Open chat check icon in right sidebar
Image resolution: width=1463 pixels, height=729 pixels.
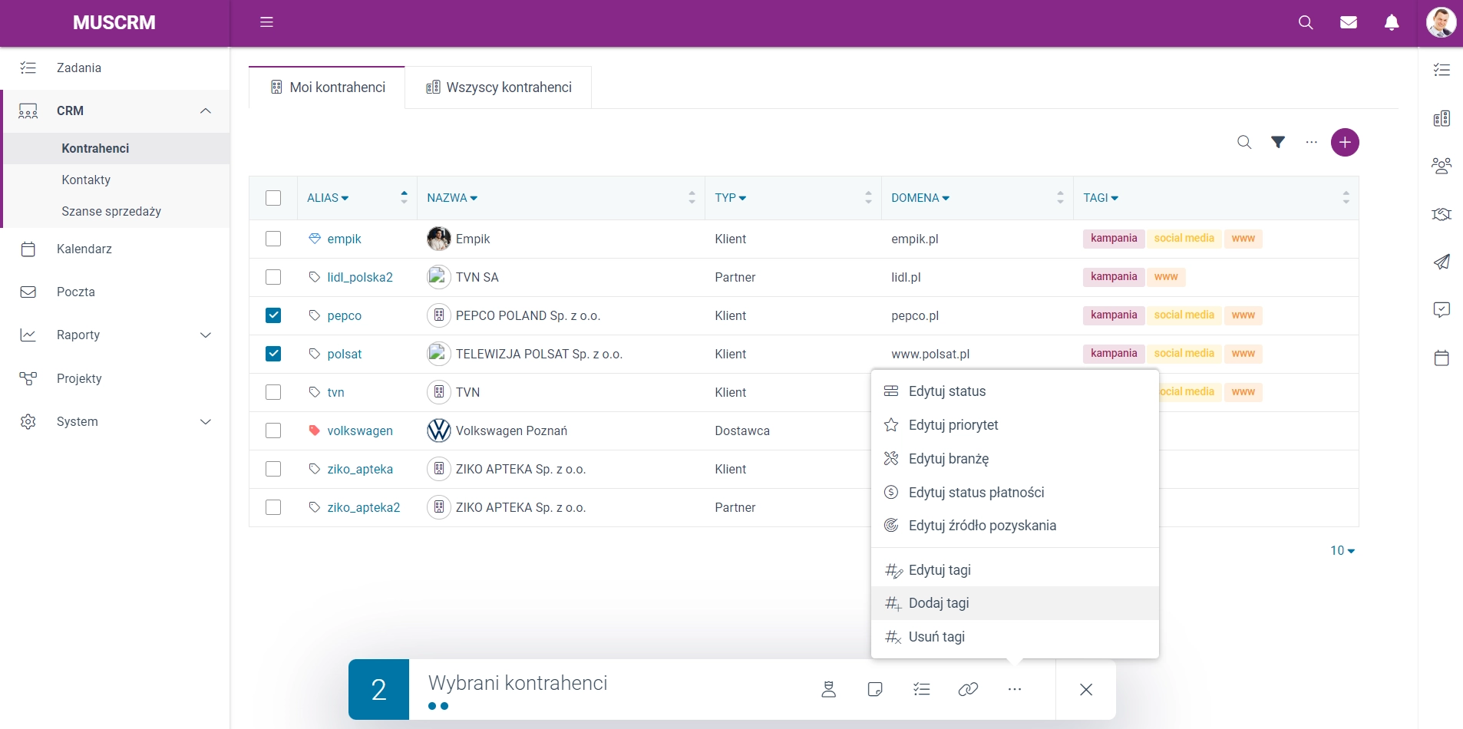click(1442, 309)
